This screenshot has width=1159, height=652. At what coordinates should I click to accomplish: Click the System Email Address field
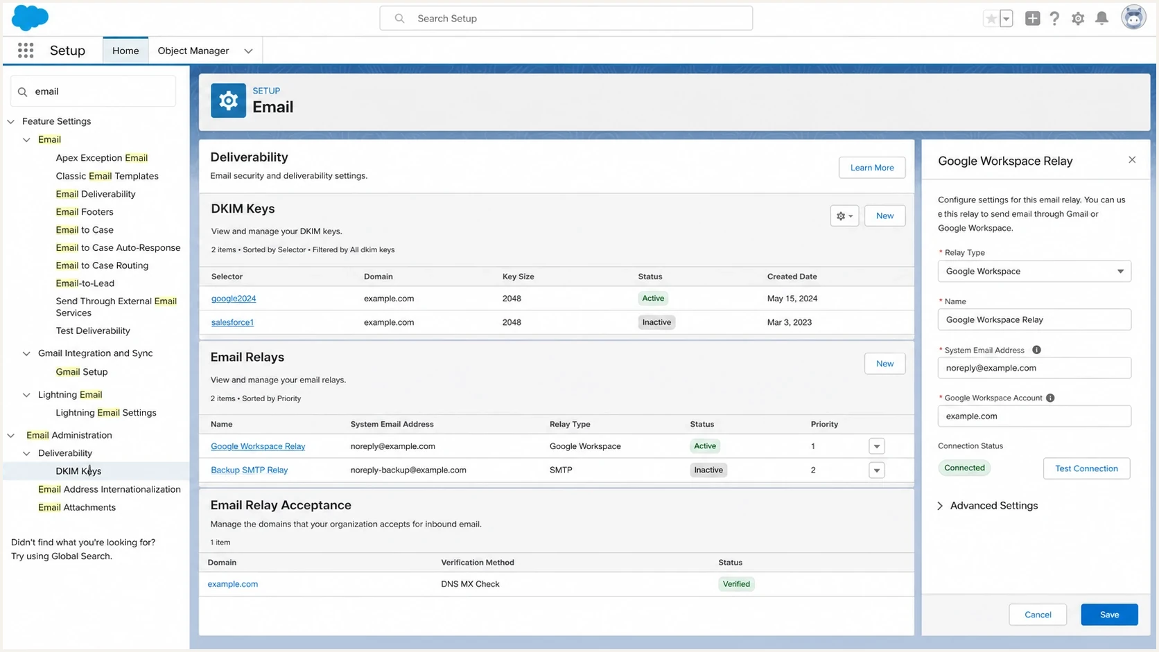[x=1034, y=368]
